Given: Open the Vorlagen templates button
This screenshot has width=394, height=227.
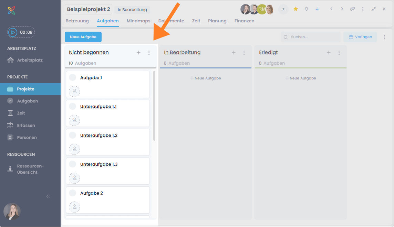Looking at the screenshot, I should click(360, 36).
